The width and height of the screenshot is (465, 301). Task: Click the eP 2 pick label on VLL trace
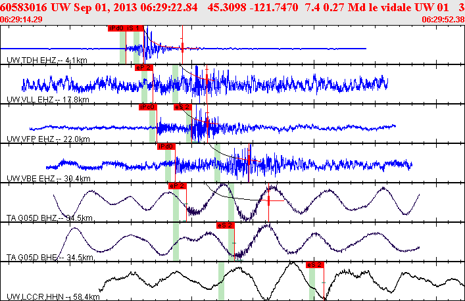144,68
